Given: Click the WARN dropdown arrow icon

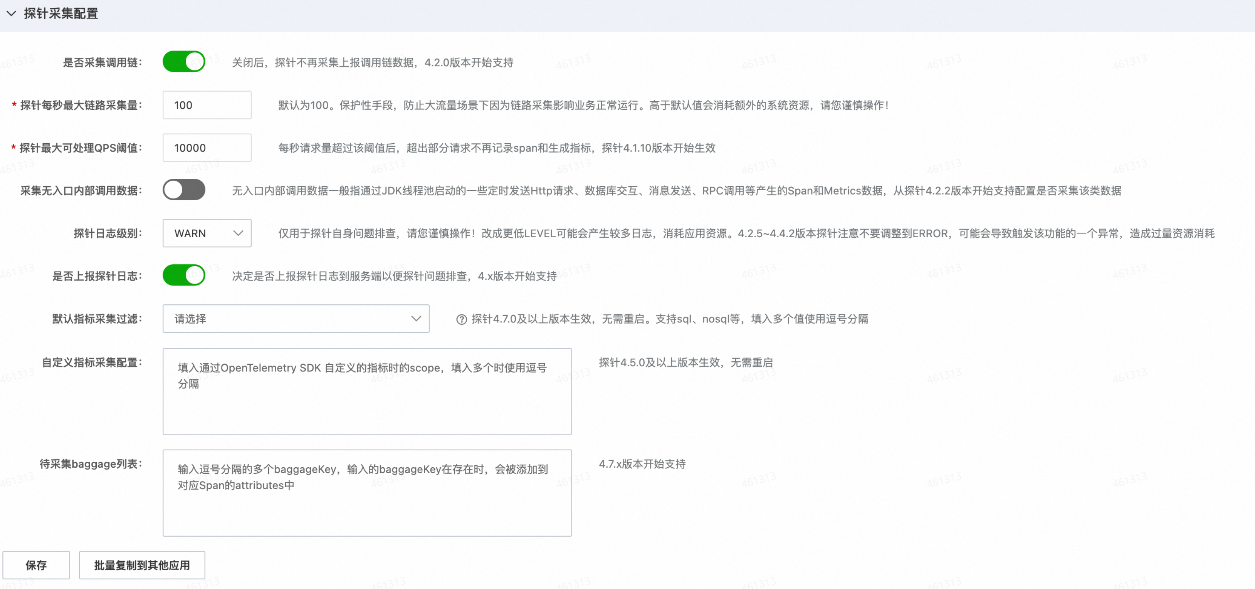Looking at the screenshot, I should point(238,233).
